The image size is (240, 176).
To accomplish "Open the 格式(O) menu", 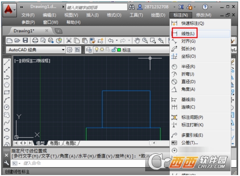I will coord(114,15).
